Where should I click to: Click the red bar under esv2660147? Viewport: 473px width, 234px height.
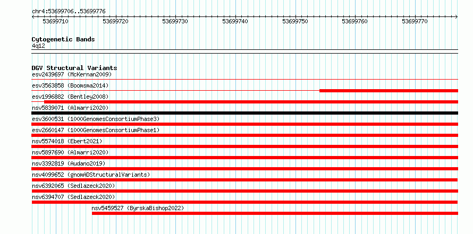[x=244, y=135]
